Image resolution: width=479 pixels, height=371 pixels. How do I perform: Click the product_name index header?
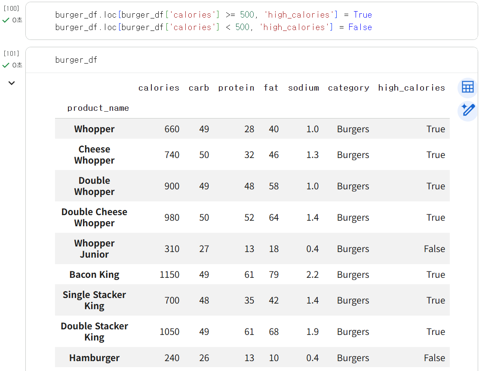98,108
